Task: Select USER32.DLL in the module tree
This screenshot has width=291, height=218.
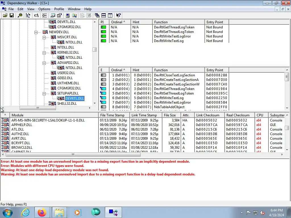Action: [x=66, y=73]
